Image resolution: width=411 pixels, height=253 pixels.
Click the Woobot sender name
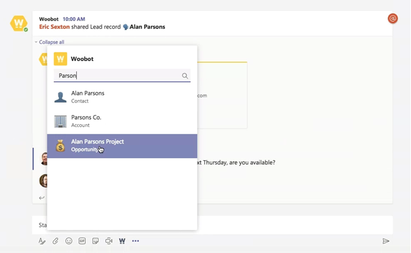(49, 19)
